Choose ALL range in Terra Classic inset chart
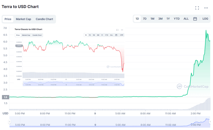Screen dimensions: 213x130 point(111,35)
